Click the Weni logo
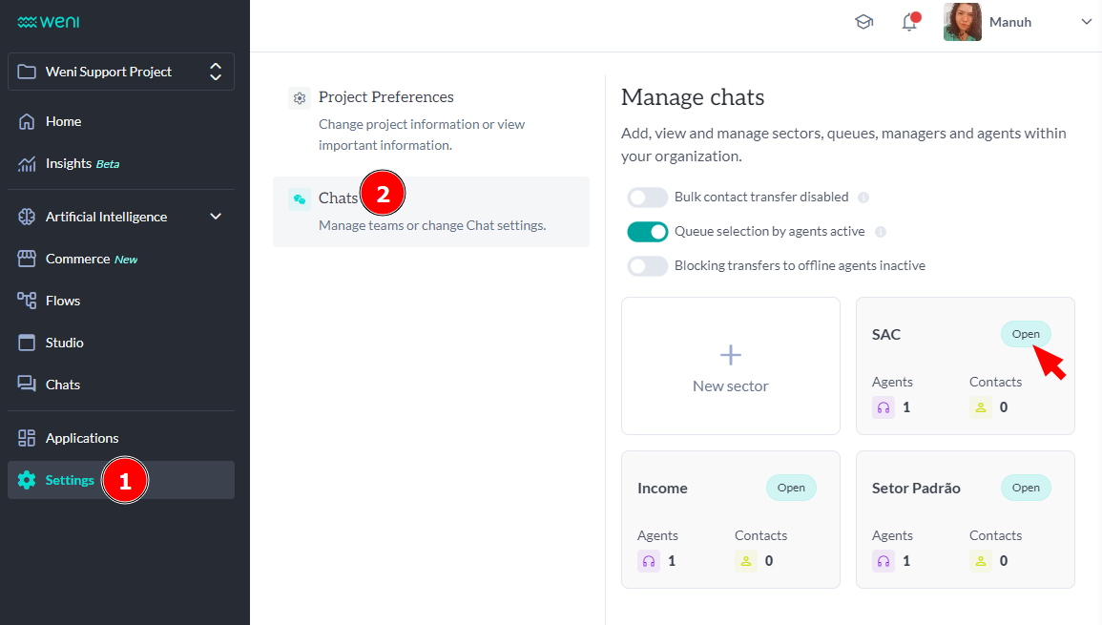 [x=46, y=20]
